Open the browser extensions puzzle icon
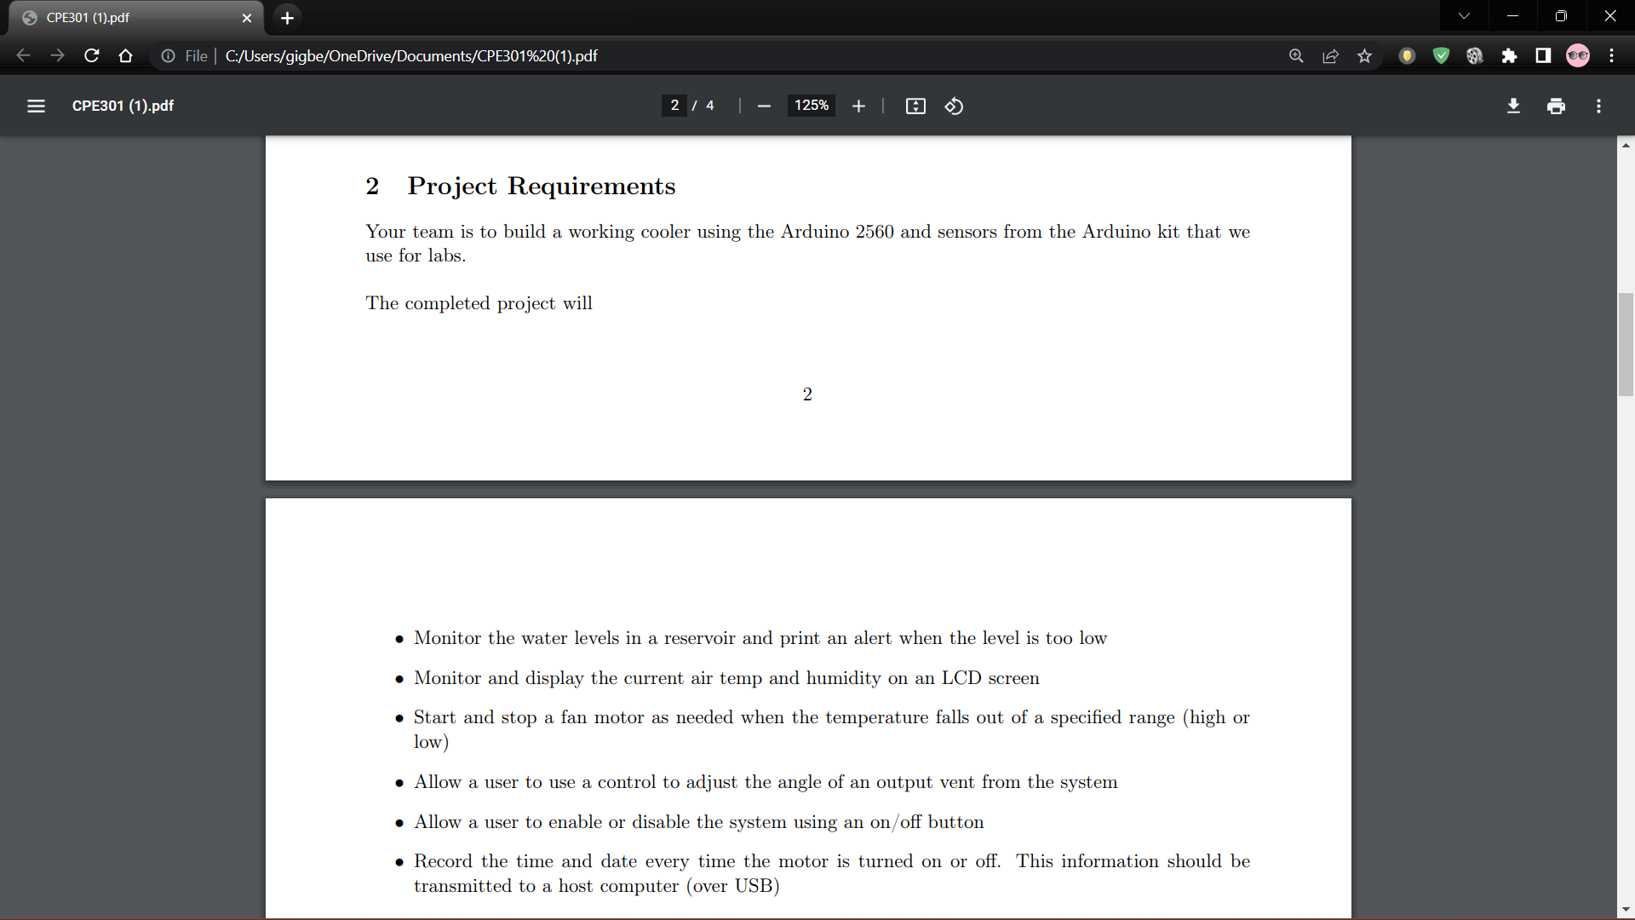Screen dimensions: 1635x920 (x=1509, y=56)
